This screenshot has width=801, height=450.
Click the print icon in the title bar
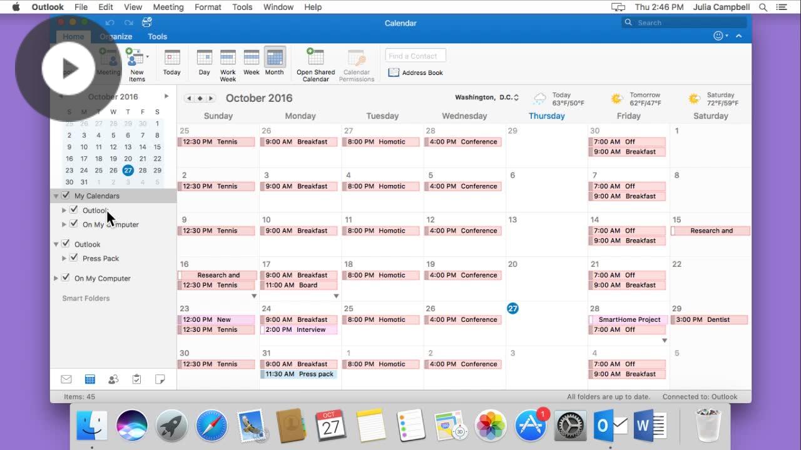pyautogui.click(x=147, y=22)
